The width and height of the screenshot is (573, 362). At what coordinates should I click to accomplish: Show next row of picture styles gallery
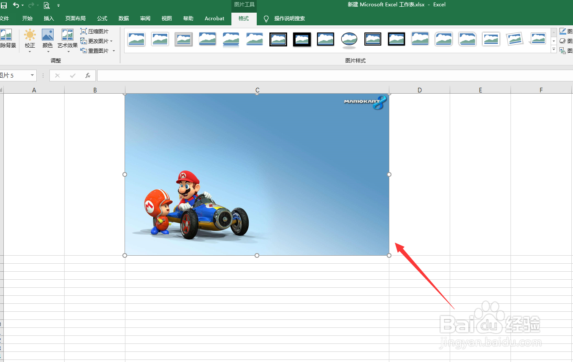coord(554,41)
